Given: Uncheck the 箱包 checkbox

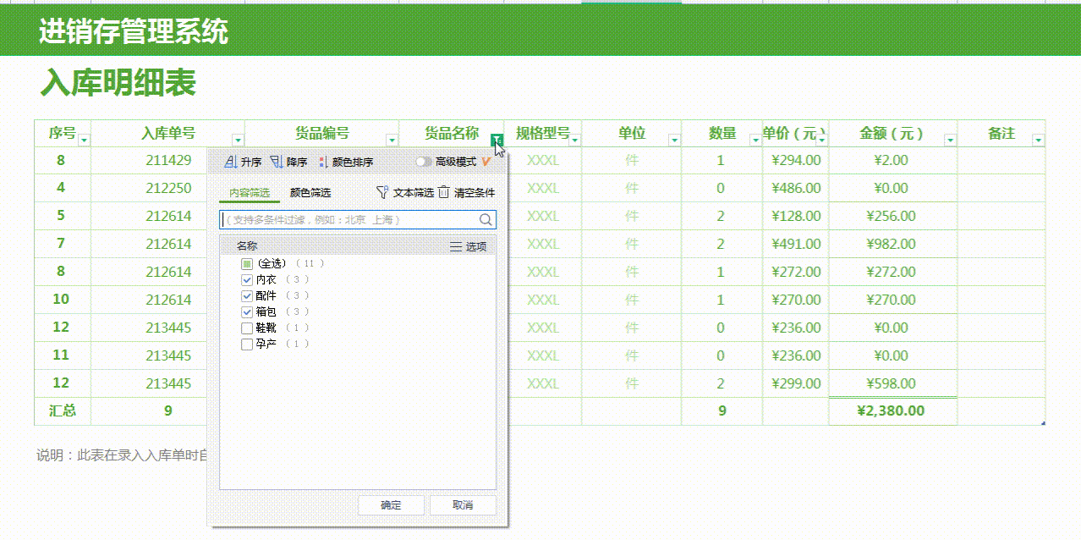Looking at the screenshot, I should (247, 311).
